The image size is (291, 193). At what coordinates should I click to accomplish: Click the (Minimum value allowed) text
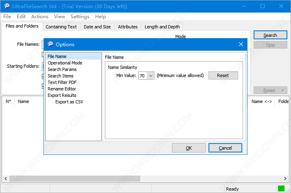[x=180, y=75]
